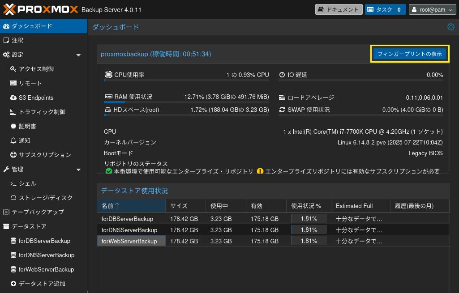Collapse the 設定 section arrow
The width and height of the screenshot is (459, 293).
click(x=78, y=55)
